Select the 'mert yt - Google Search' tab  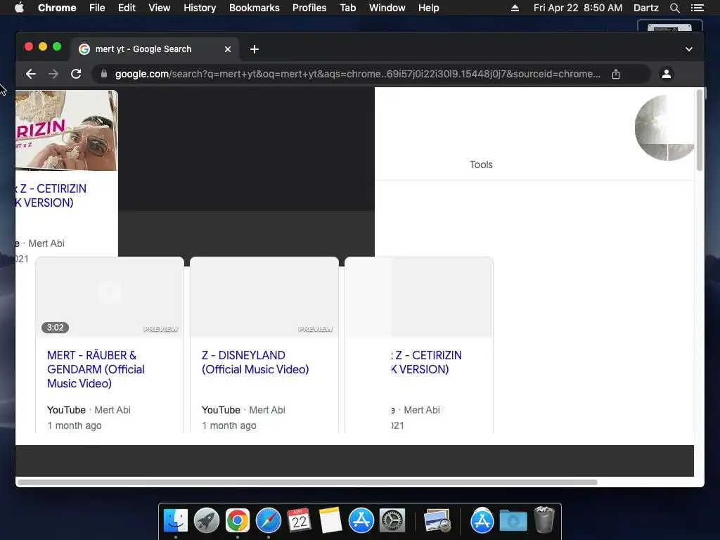pos(154,49)
